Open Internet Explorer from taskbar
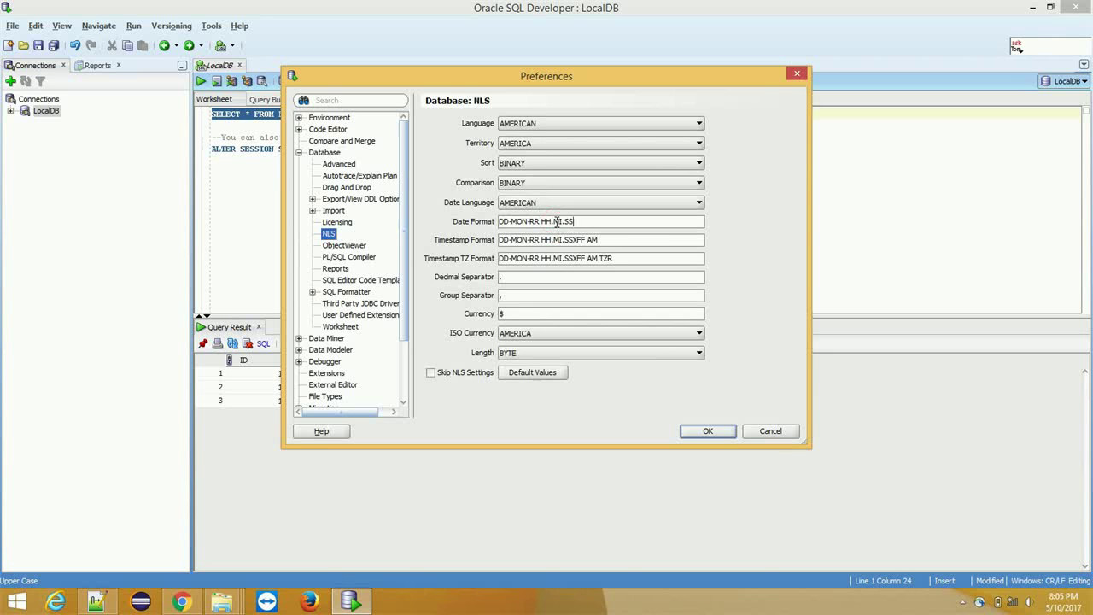This screenshot has height=615, width=1093. pyautogui.click(x=56, y=601)
